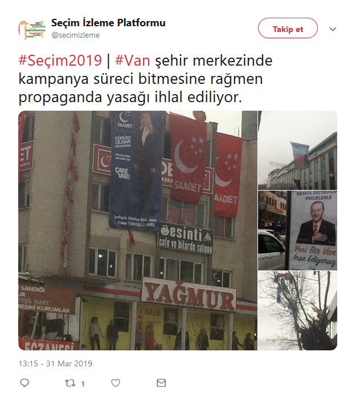Open the #Seçim2019 hashtag

[60, 60]
